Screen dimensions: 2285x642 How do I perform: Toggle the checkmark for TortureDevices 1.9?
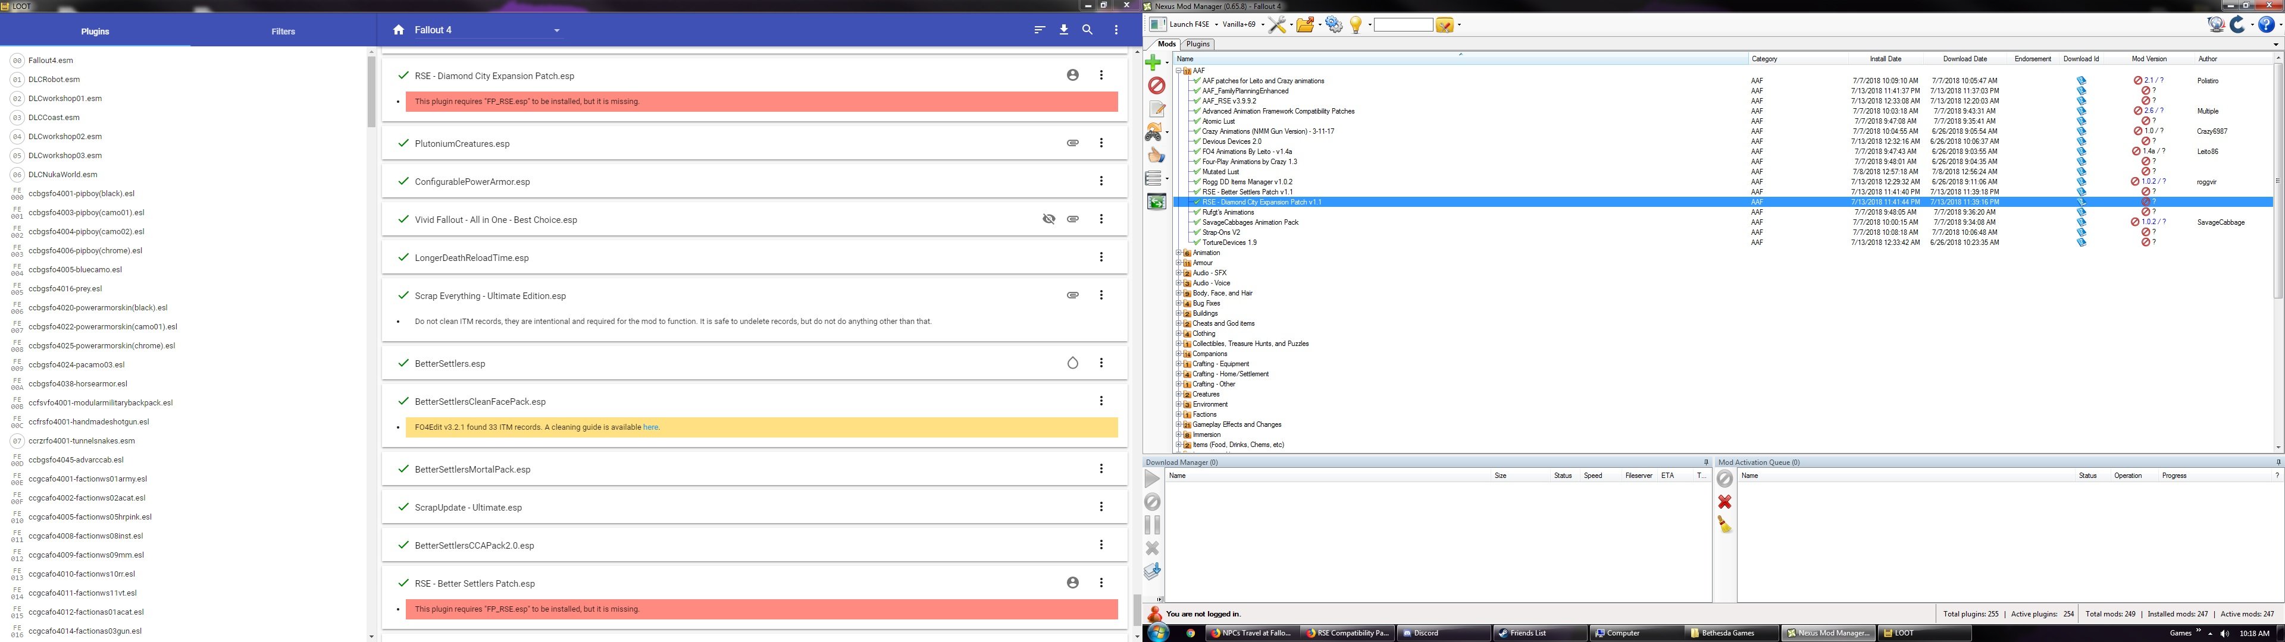point(1197,243)
